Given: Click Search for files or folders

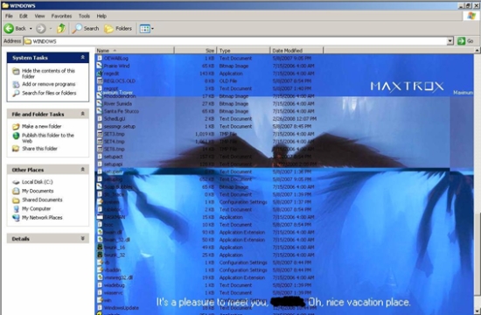Looking at the screenshot, I should pyautogui.click(x=49, y=93).
